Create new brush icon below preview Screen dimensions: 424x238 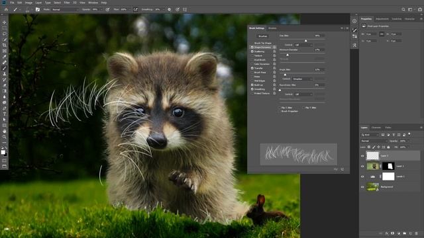point(343,169)
